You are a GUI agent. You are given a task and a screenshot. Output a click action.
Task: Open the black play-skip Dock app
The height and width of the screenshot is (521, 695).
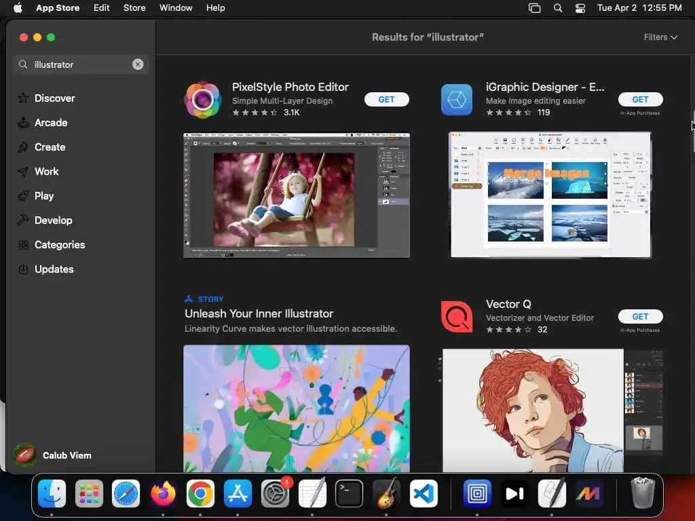pos(514,494)
